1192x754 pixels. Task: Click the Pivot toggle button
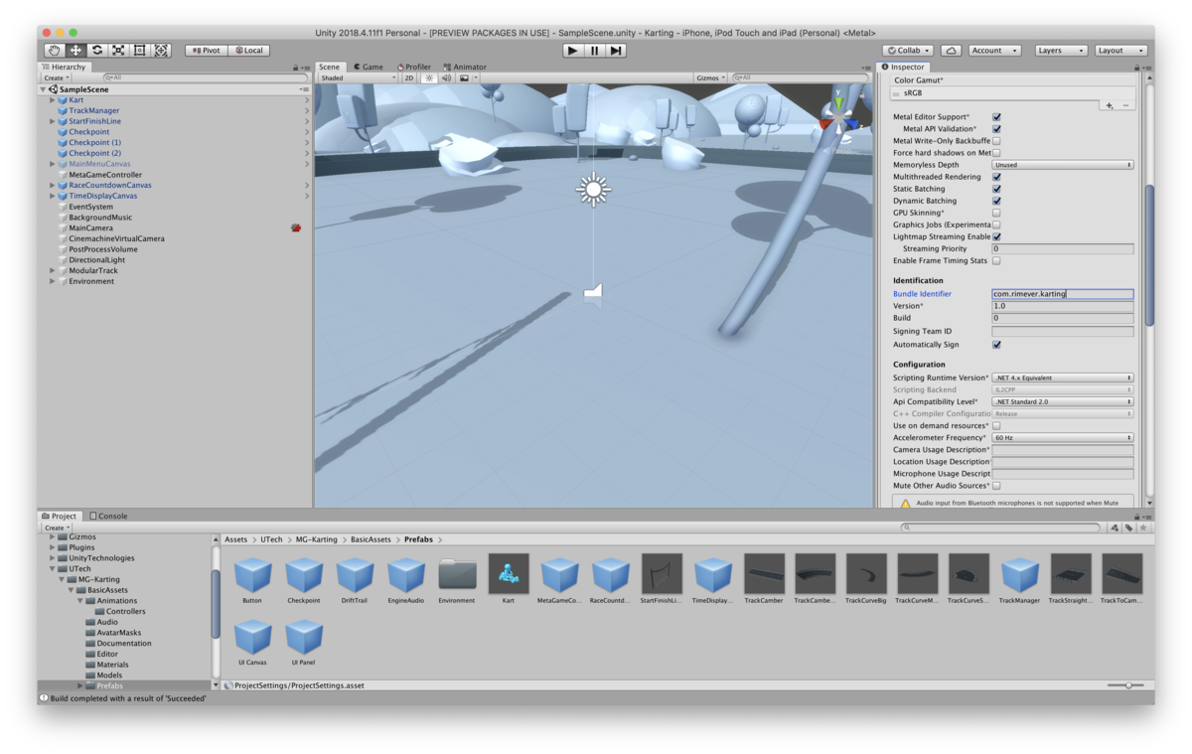point(205,50)
